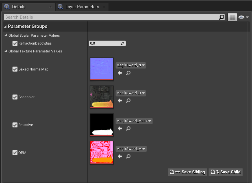Click the Save Child button
Viewport: 252px width, 183px height.
226,172
